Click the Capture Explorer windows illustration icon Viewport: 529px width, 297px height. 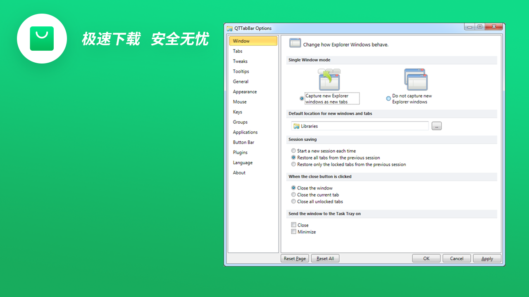[x=329, y=78]
